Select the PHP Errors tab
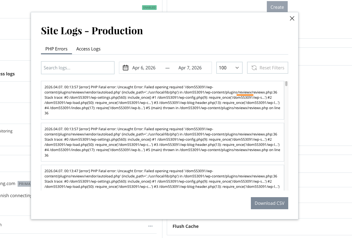Viewport: 352px width, 238px height. (56, 49)
